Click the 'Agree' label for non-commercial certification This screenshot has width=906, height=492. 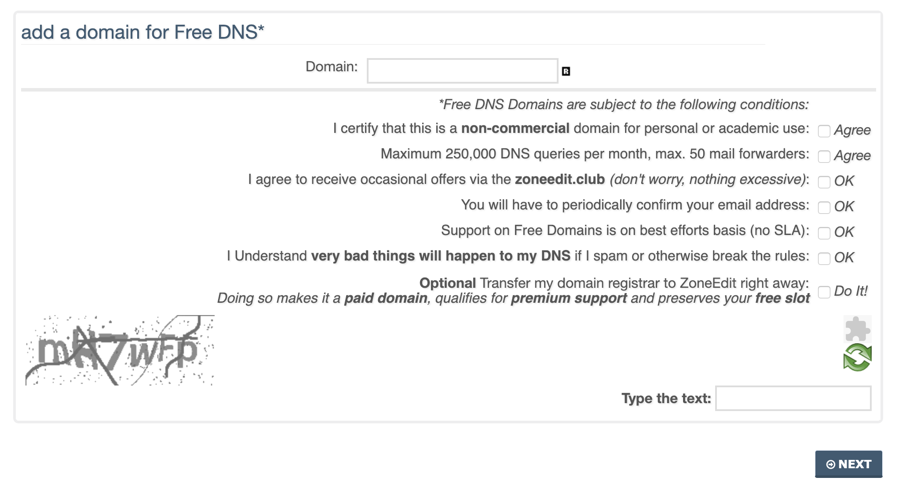(x=852, y=130)
